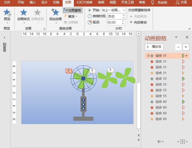The height and width of the screenshot is (148, 192).
Task: Open the 开始 start timing combo box
Action: [113, 10]
